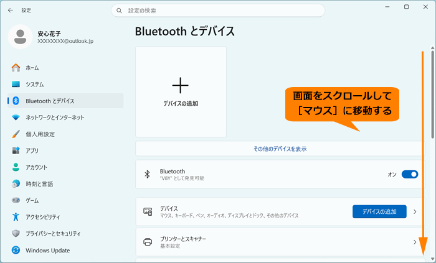Open プライバシーとセキュリティ settings
Image resolution: width=436 pixels, height=263 pixels.
(x=65, y=233)
